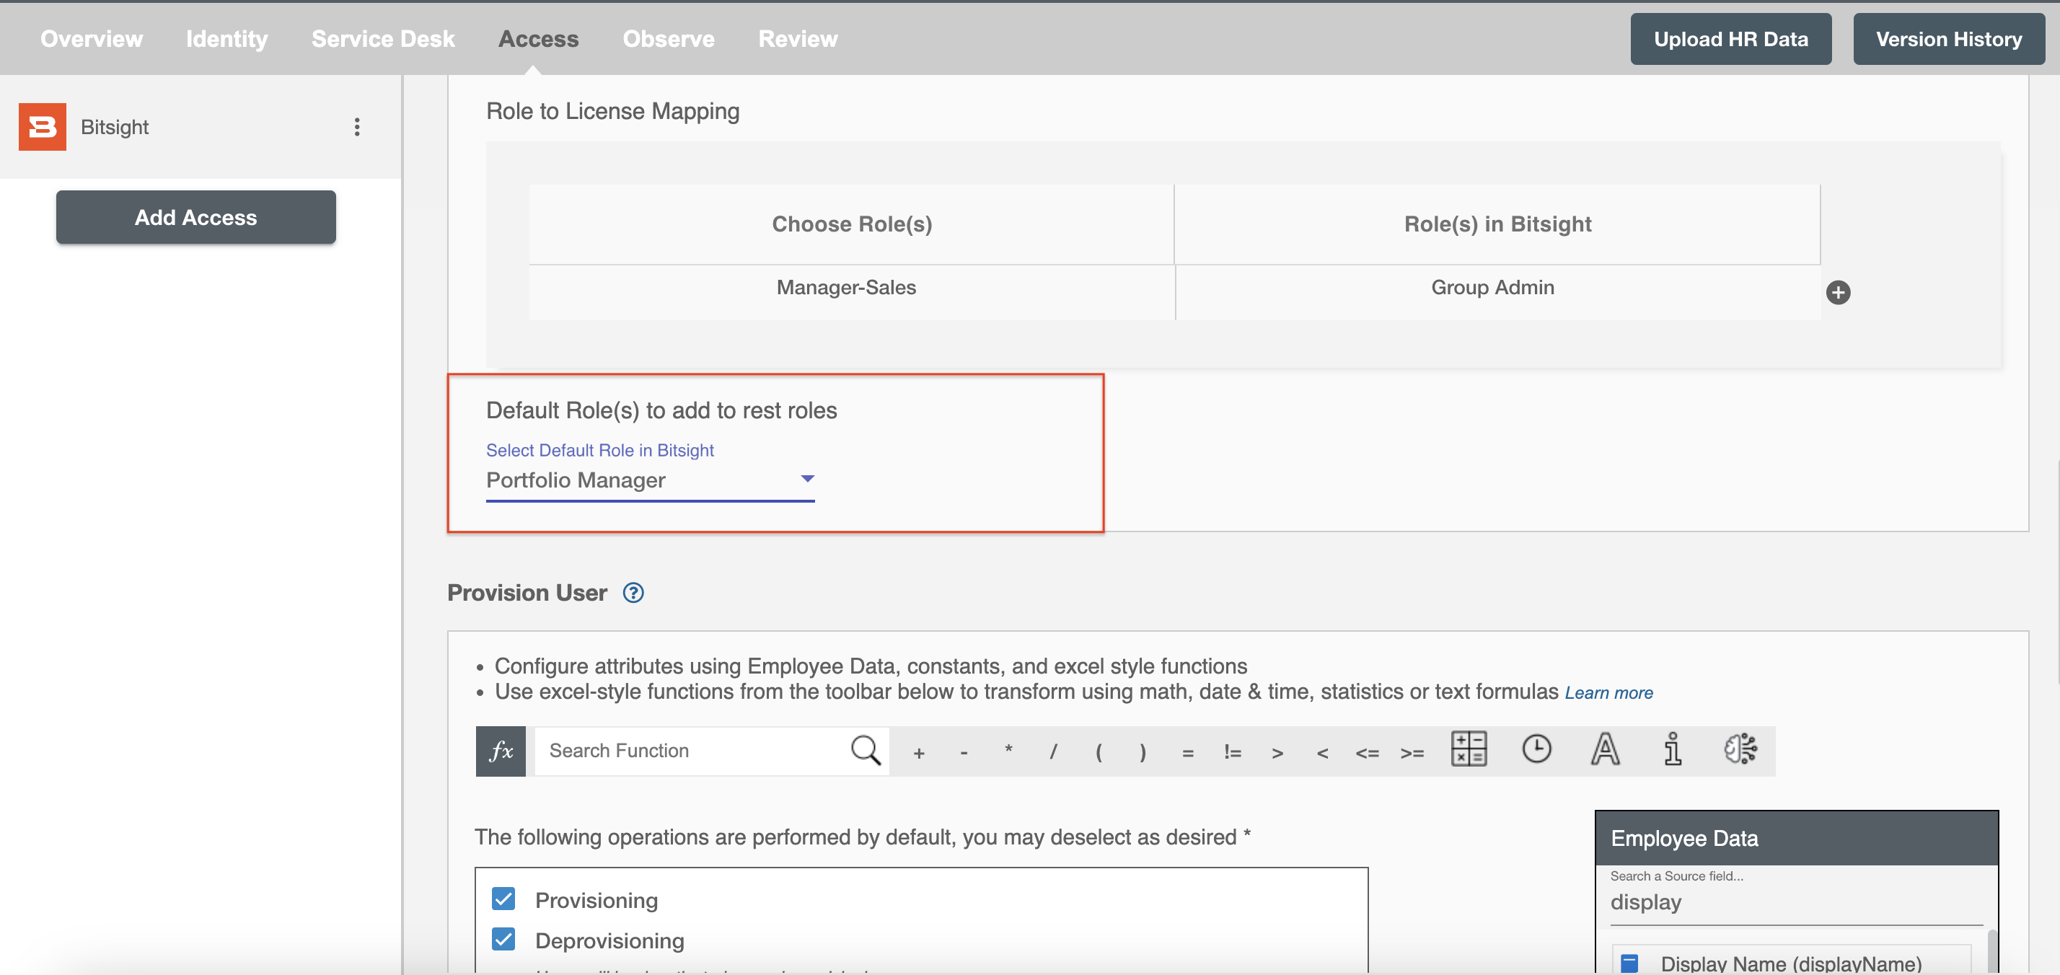The image size is (2060, 975).
Task: Switch to the Identity tab
Action: [226, 35]
